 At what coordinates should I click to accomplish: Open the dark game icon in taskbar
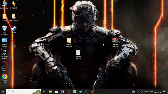tap(87, 92)
